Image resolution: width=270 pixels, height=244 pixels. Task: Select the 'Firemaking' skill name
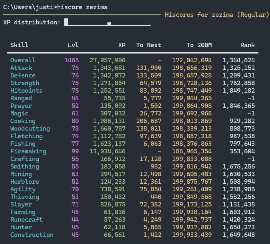point(28,151)
